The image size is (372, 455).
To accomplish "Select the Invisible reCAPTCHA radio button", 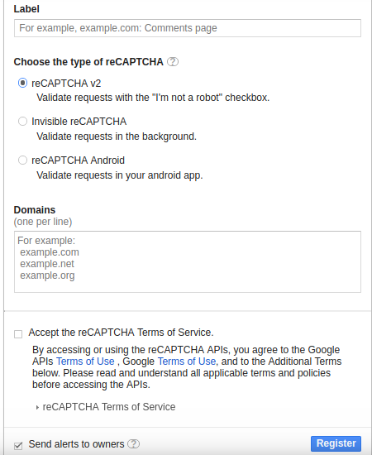I will tap(22, 122).
